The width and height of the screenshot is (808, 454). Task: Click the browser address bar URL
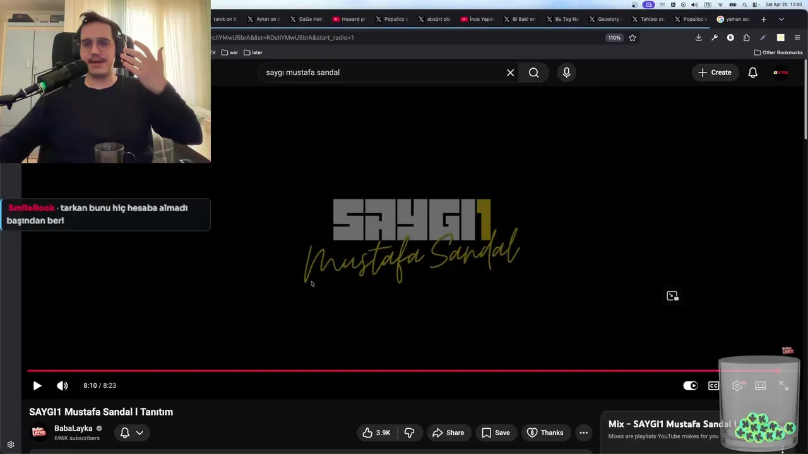coord(282,38)
